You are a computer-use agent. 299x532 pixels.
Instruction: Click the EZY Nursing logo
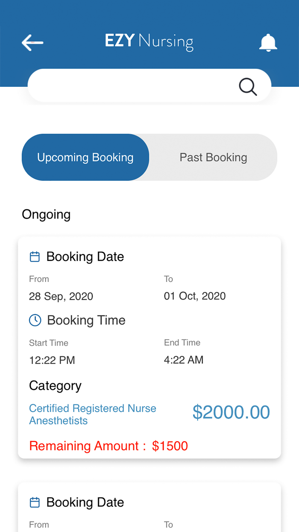tap(149, 42)
